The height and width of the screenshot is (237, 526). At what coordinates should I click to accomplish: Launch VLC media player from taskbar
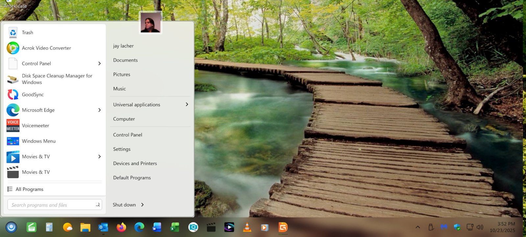(247, 227)
